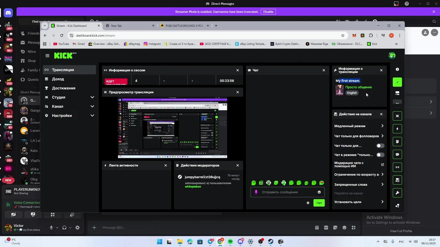
Task: Toggle the chat bubble widget icon
Action: pyautogui.click(x=397, y=154)
